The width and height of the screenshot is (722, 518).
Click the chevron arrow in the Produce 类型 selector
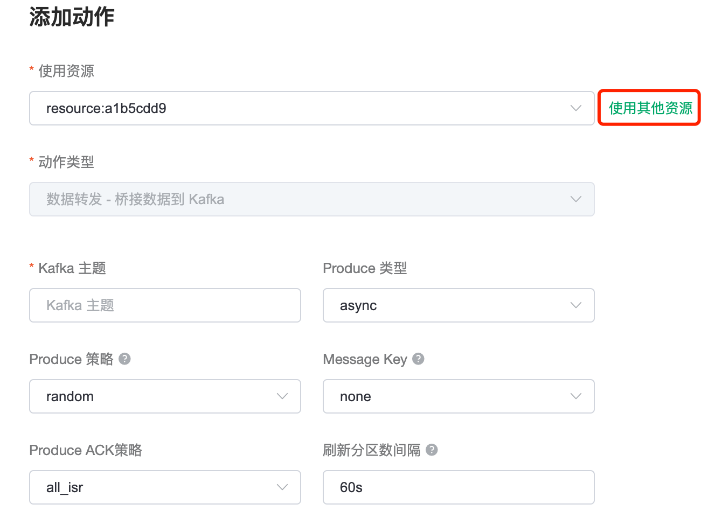575,305
